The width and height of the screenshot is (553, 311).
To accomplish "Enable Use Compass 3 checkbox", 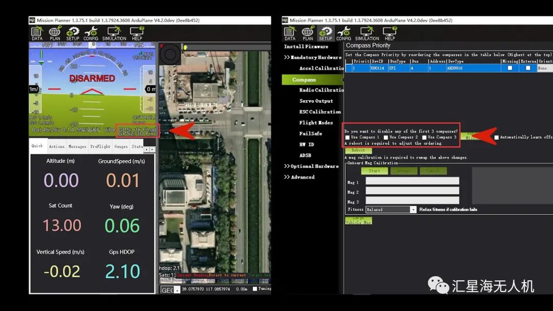I will point(424,138).
